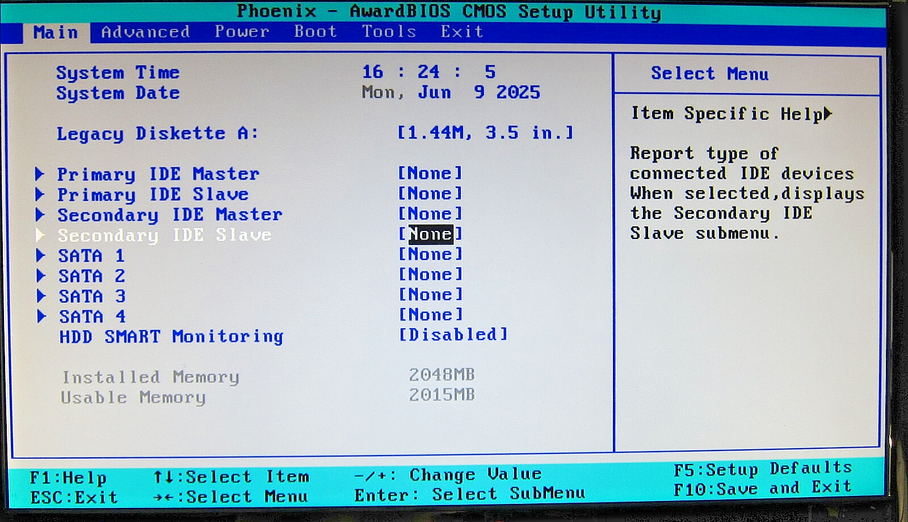Click the Primary IDE Slave None value

[430, 193]
